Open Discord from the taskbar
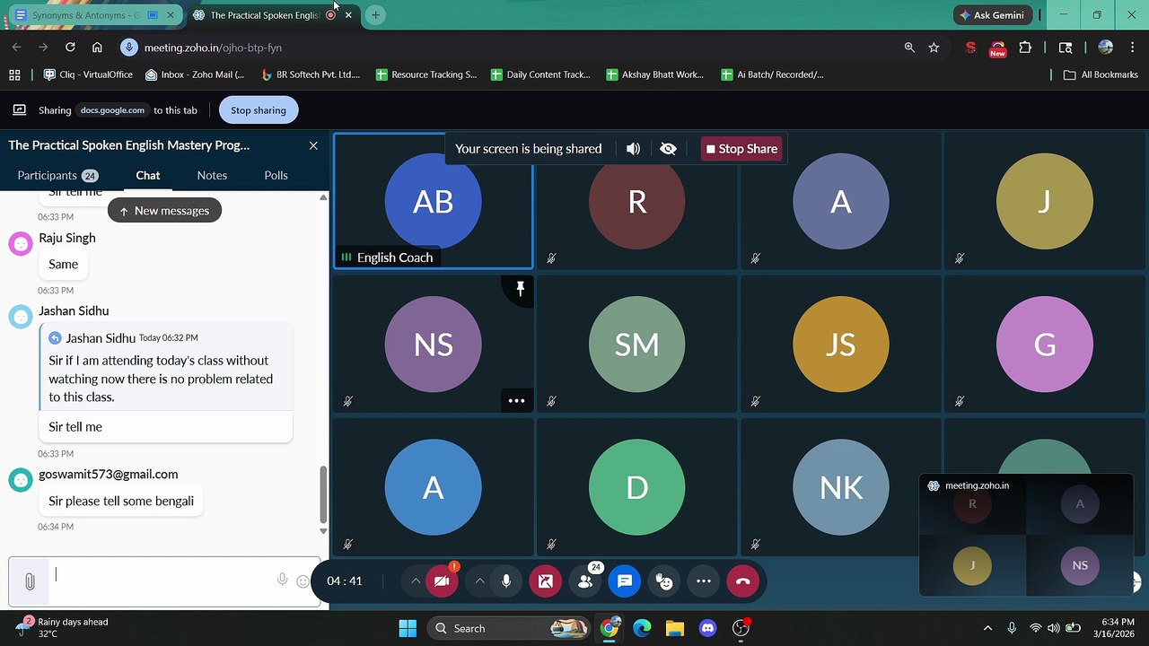The image size is (1149, 646). click(x=707, y=628)
